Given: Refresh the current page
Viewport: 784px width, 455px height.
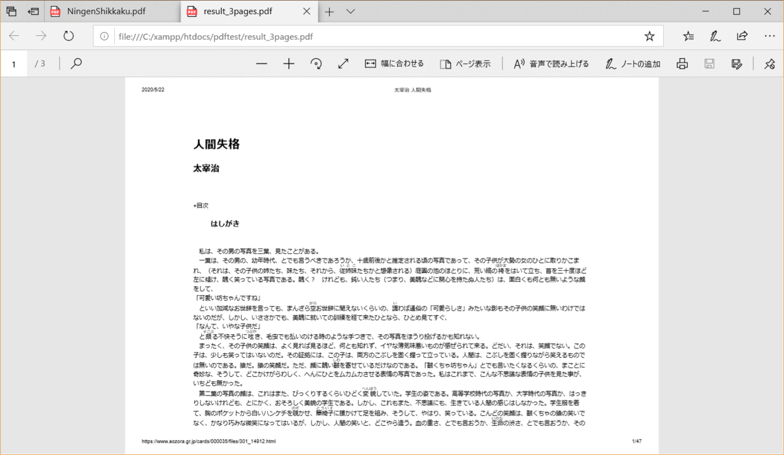Looking at the screenshot, I should (69, 36).
